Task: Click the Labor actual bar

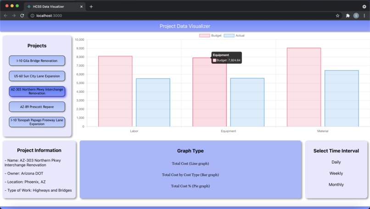Action: (x=153, y=102)
